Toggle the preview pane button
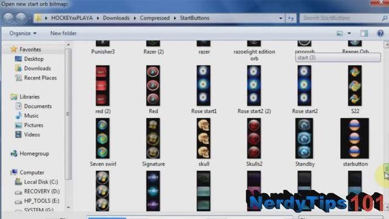Screen dimensions: 389x219 coord(364,33)
